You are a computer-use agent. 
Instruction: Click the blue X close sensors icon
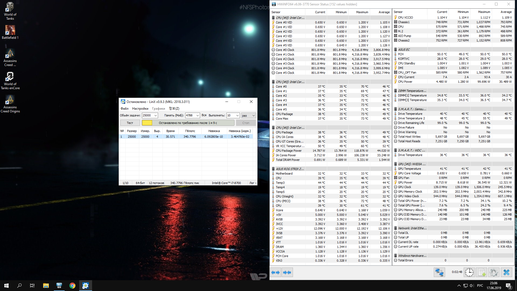click(506, 272)
